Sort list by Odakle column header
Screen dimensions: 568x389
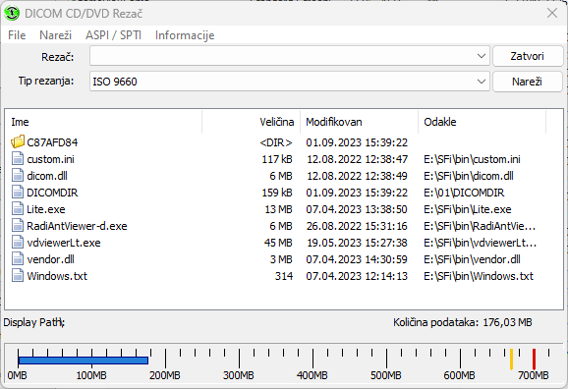click(x=482, y=122)
